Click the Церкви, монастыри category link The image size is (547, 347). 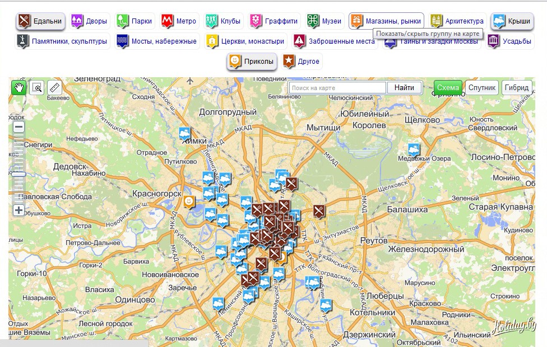(x=246, y=41)
